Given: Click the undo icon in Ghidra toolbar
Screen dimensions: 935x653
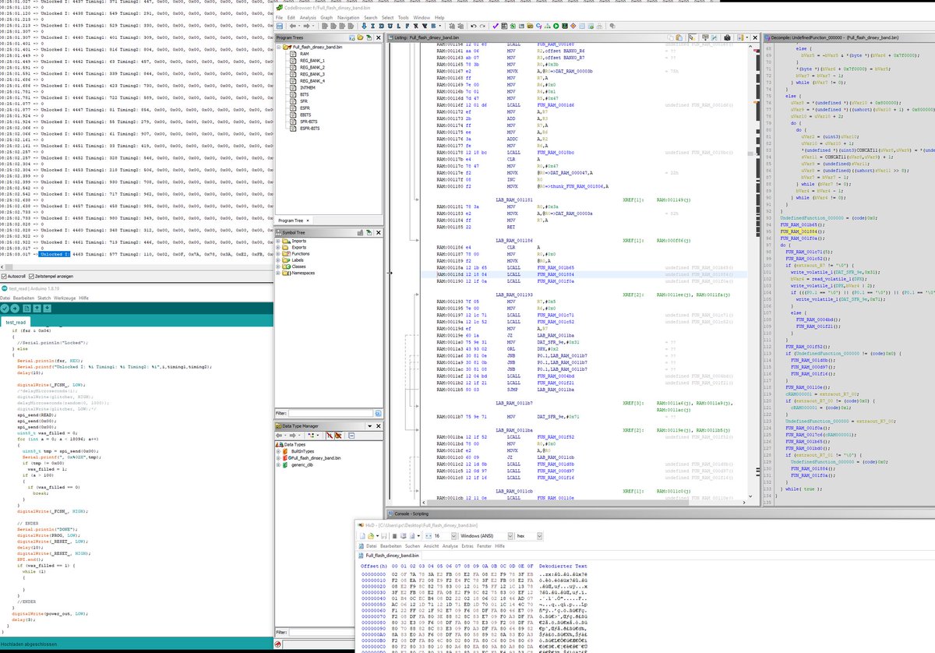Looking at the screenshot, I should pos(474,26).
